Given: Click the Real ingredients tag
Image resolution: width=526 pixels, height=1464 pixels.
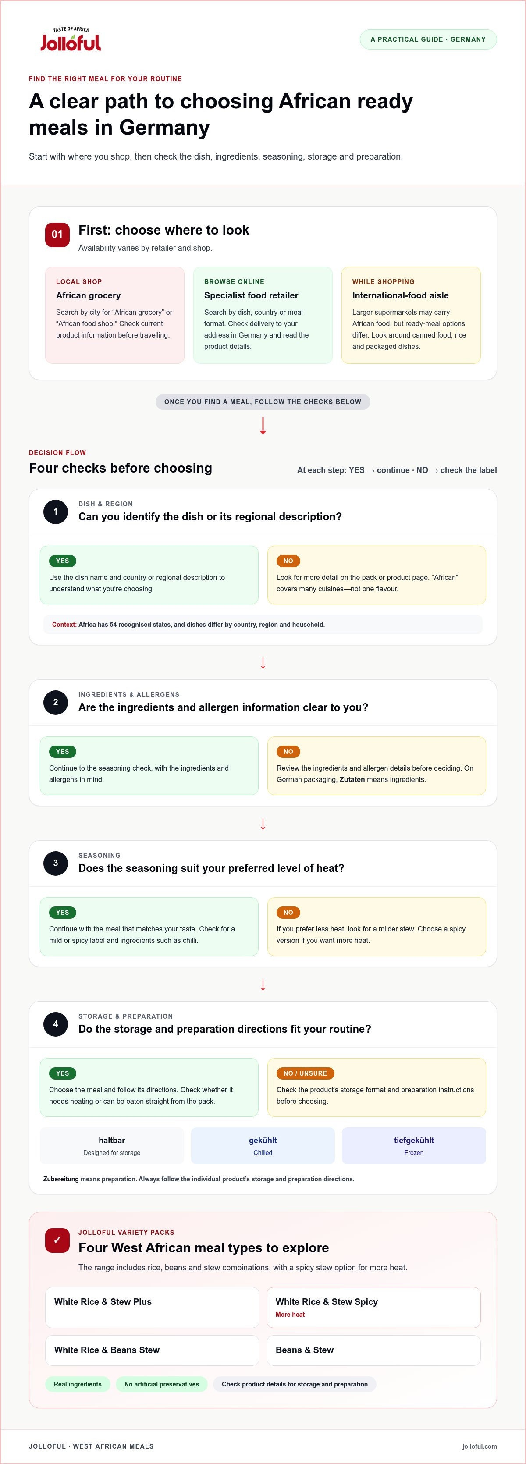Looking at the screenshot, I should 78,1384.
